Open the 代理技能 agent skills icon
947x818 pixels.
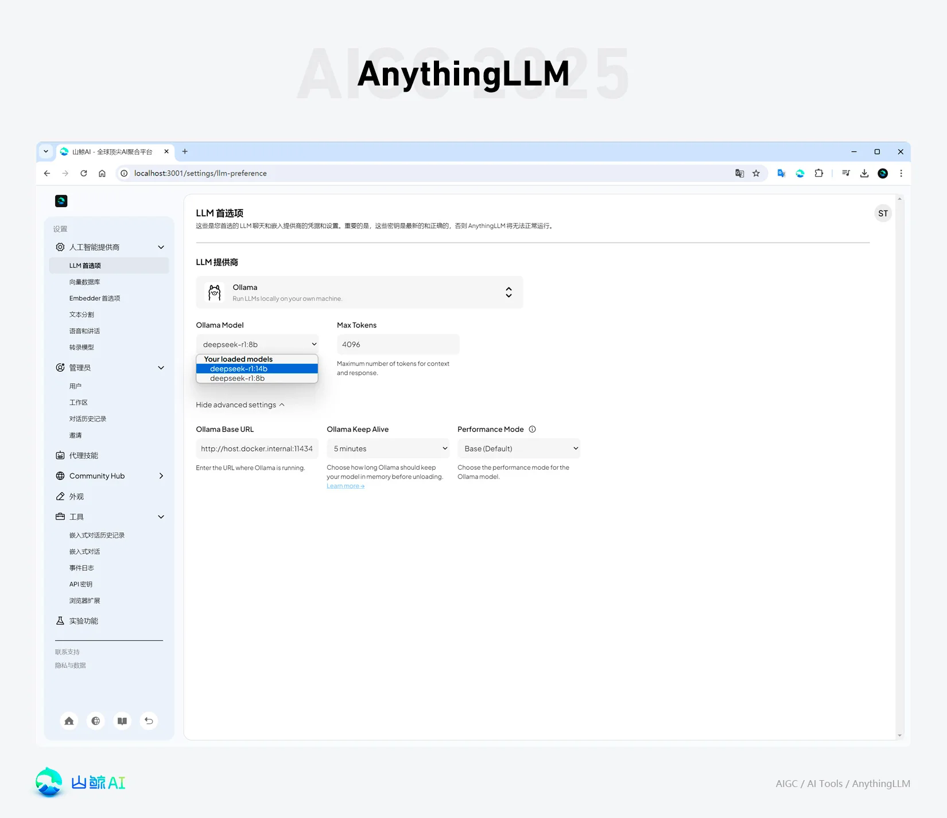[60, 455]
